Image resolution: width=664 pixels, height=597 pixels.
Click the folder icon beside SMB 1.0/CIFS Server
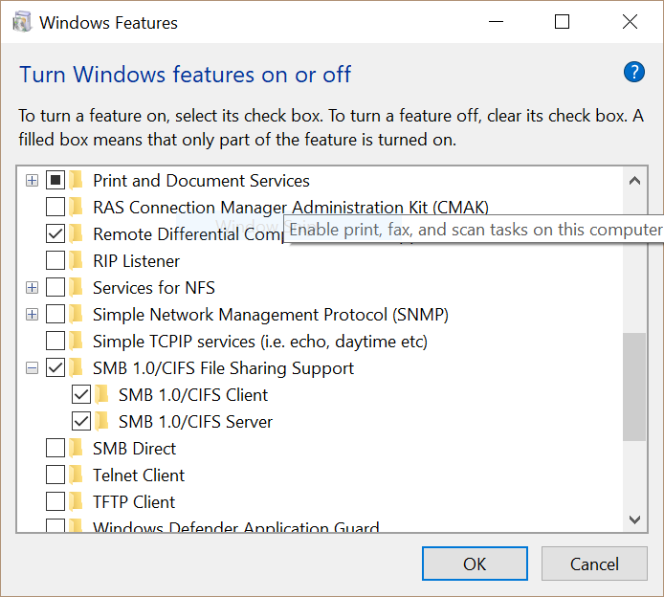(101, 422)
